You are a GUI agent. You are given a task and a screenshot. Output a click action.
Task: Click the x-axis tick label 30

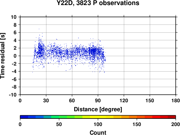[46, 100]
